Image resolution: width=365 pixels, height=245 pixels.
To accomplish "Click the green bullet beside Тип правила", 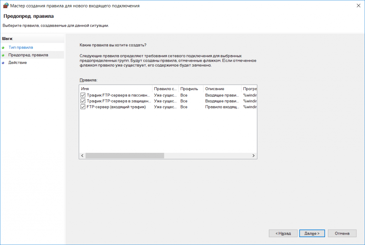I will tap(3, 48).
